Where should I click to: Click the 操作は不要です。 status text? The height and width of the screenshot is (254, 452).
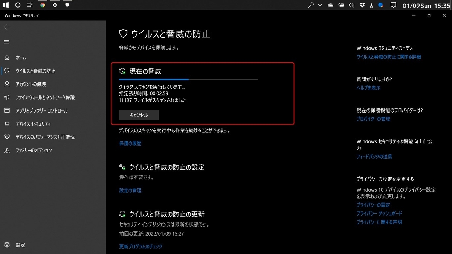point(136,177)
